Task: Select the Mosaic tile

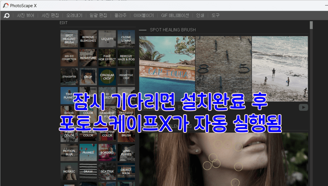Action: [69, 172]
